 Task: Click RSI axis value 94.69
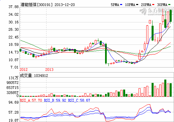tap(14, 102)
